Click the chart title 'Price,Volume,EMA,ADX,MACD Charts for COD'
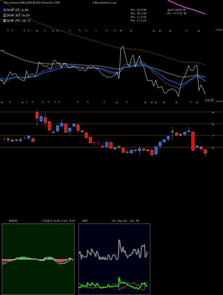The height and width of the screenshot is (295, 223). [32, 3]
